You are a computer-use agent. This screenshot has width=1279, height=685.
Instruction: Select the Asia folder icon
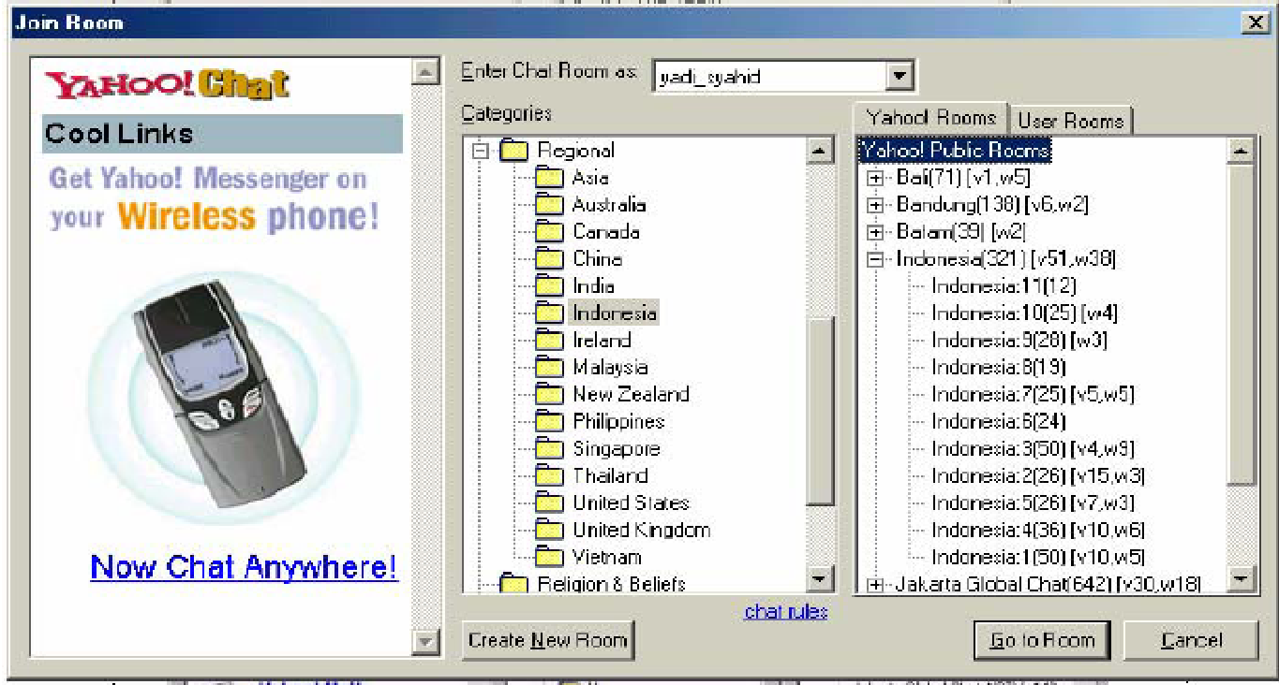[x=549, y=177]
